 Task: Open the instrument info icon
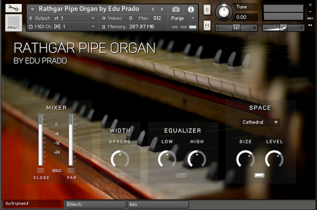point(191,9)
